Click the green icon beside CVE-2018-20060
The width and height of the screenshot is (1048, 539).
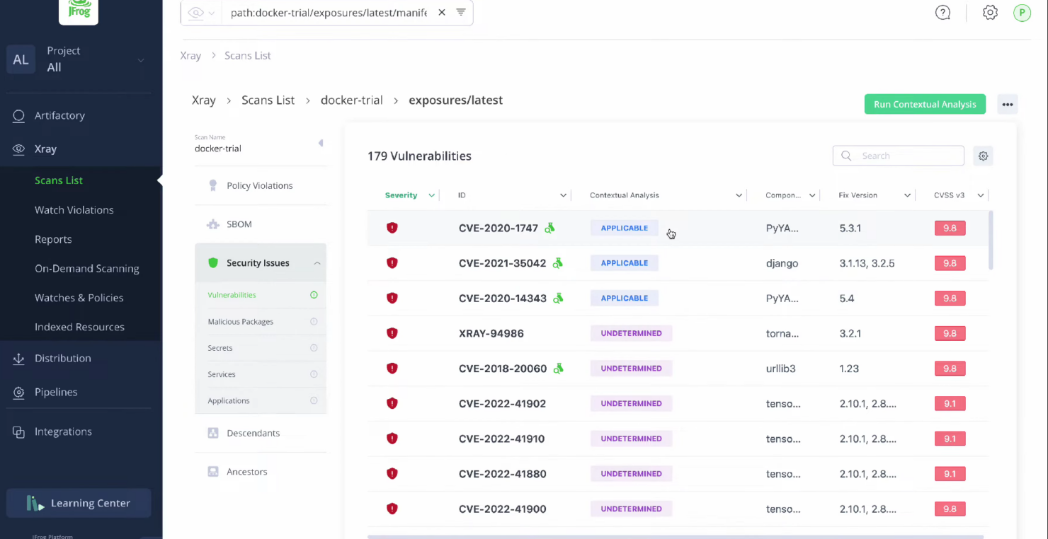558,368
